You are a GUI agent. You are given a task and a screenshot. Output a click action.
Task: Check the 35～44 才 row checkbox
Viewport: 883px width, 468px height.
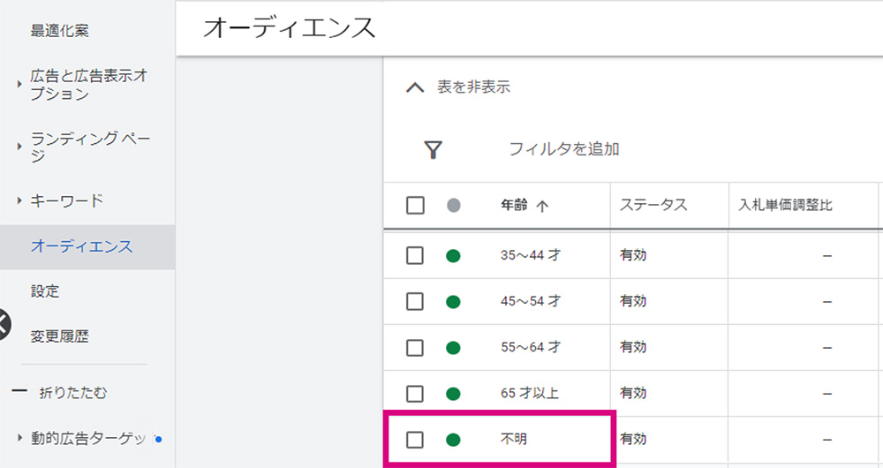[x=415, y=256]
